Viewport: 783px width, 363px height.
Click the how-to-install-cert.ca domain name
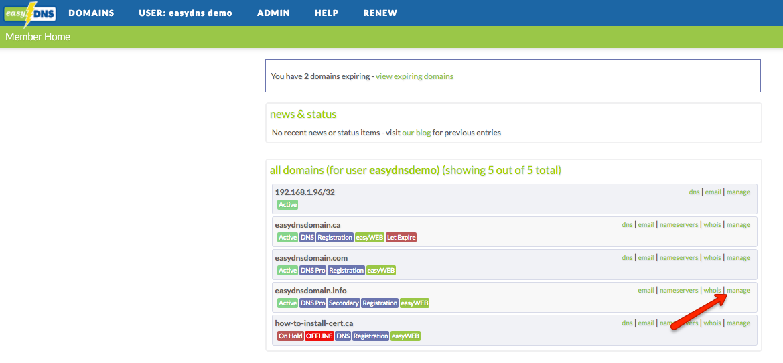click(x=314, y=323)
